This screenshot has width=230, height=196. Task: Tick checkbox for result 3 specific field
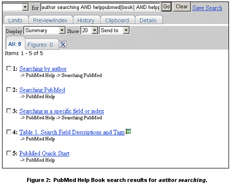point(9,111)
